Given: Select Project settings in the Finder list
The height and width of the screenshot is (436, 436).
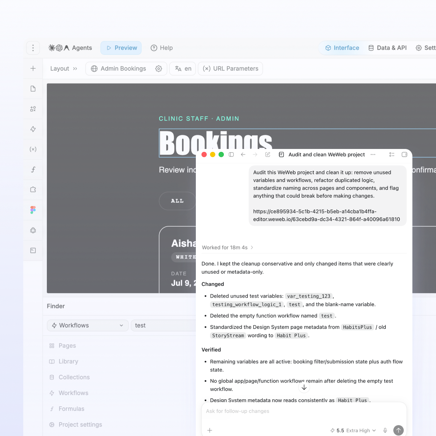Looking at the screenshot, I should 76,425.
